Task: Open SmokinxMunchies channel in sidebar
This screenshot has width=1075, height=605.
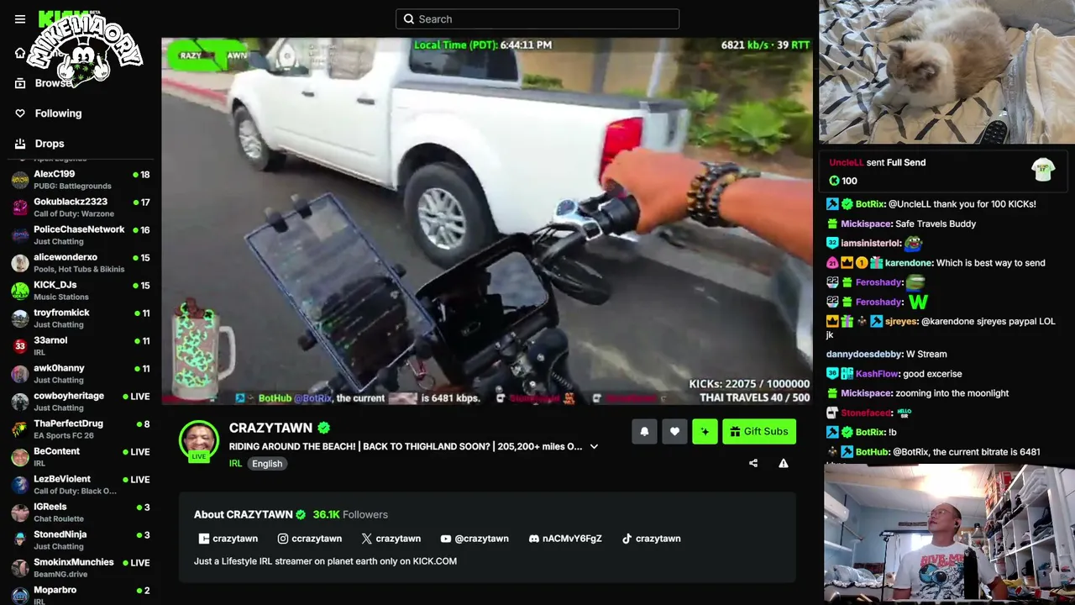Action: tap(81, 568)
